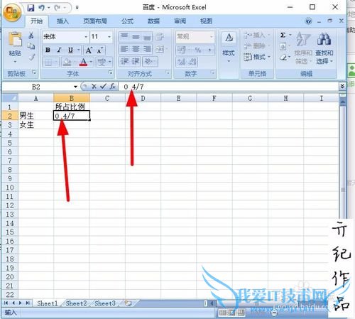The height and width of the screenshot is (319, 355).
Task: Confirm entry with check mark
Action: pos(103,87)
